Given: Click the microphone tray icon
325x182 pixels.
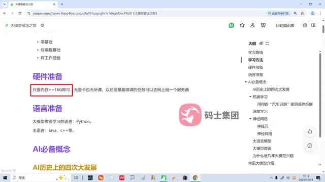Looking at the screenshot, I should (x=276, y=177).
